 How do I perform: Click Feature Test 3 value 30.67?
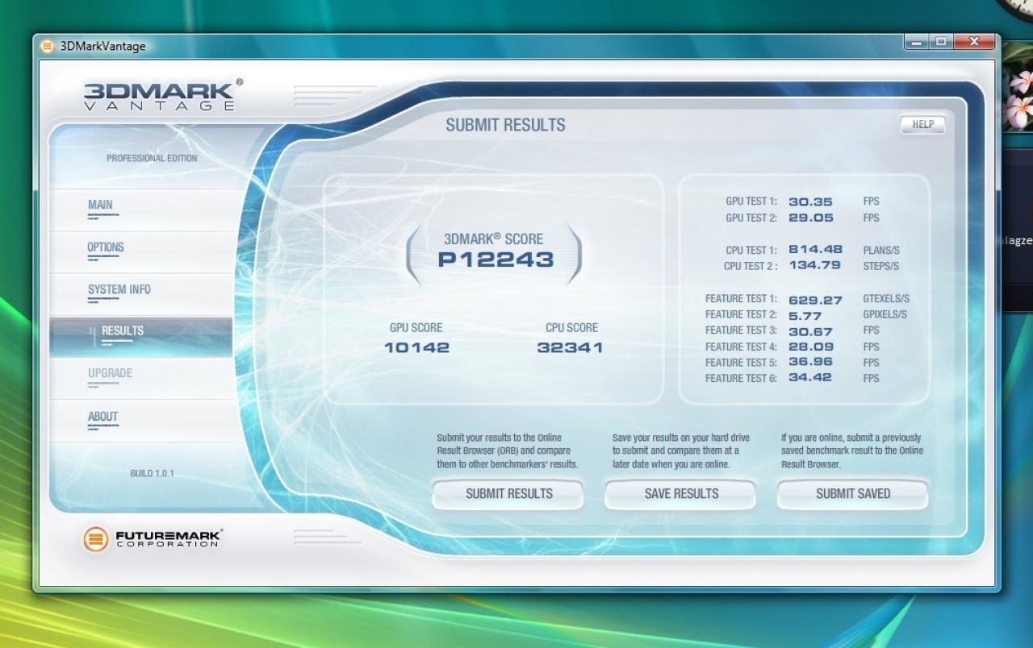coord(810,331)
